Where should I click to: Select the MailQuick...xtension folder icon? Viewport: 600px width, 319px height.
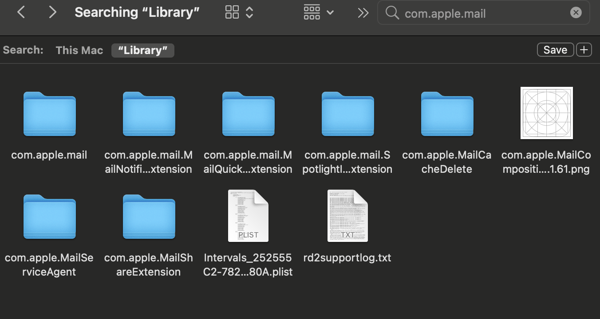(249, 114)
